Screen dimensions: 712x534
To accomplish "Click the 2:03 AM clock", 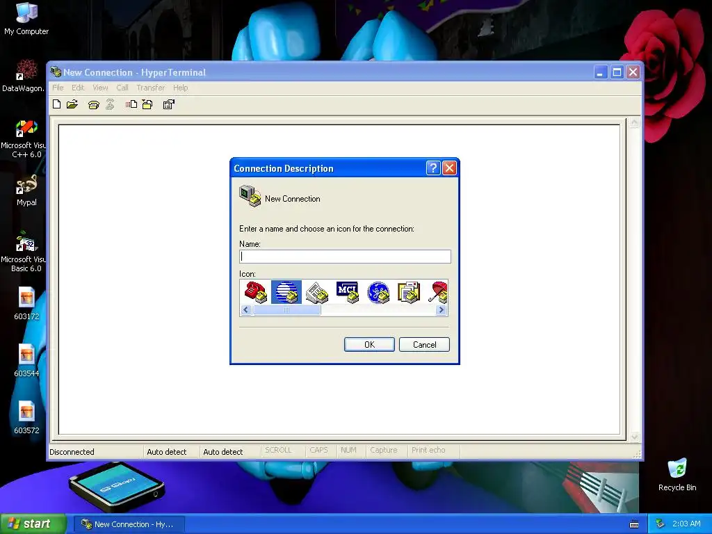I will (686, 524).
